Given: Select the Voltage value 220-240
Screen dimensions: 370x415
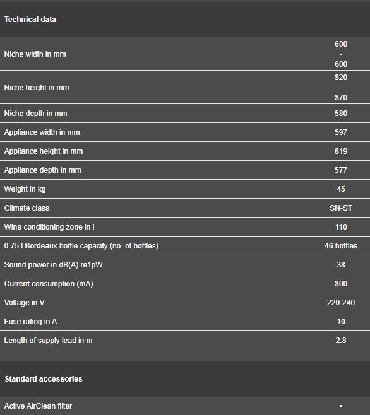Looking at the screenshot, I should click(x=341, y=303).
